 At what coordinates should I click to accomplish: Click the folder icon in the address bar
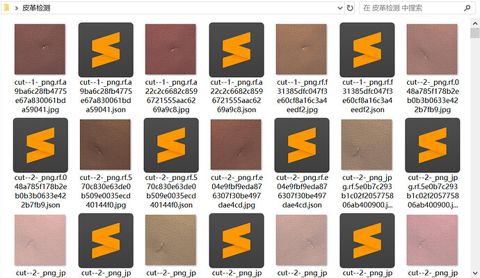[x=6, y=8]
